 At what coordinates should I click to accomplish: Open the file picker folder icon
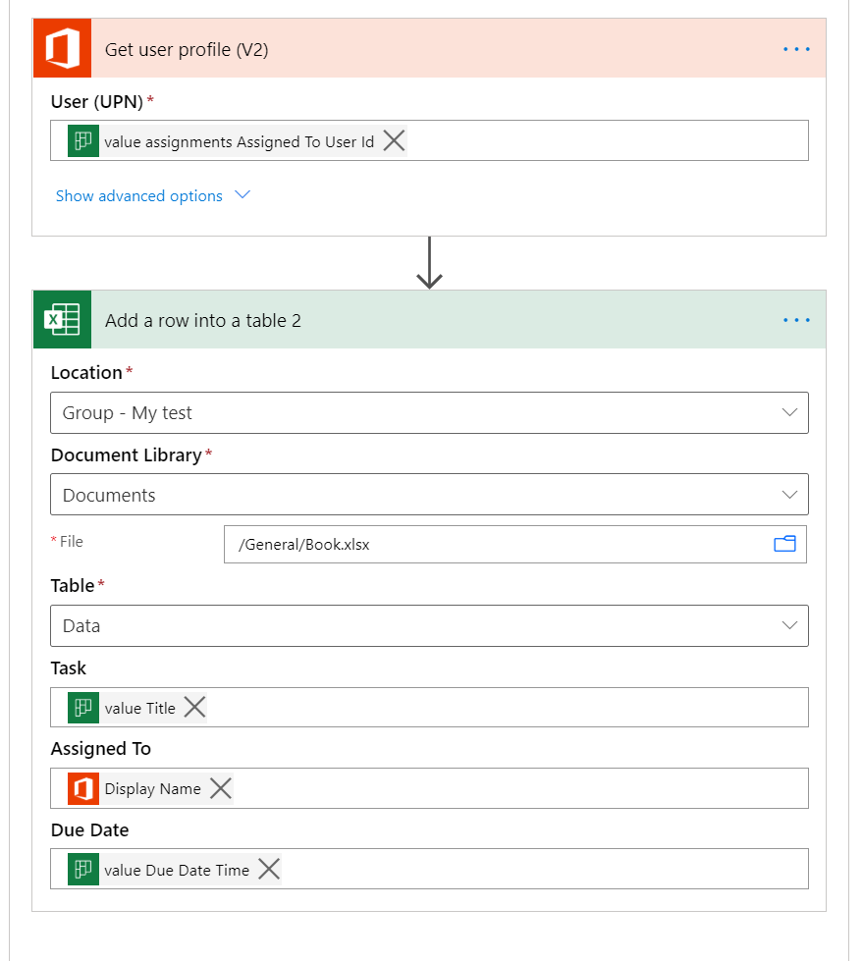pos(784,544)
